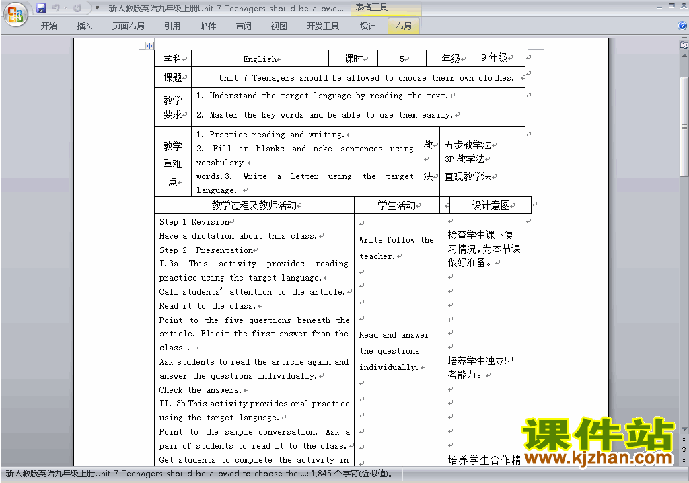Image resolution: width=689 pixels, height=483 pixels.
Task: Click the '课时' table cell
Action: (x=353, y=59)
